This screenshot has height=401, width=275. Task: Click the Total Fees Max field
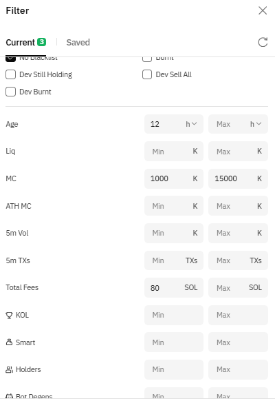(238, 288)
